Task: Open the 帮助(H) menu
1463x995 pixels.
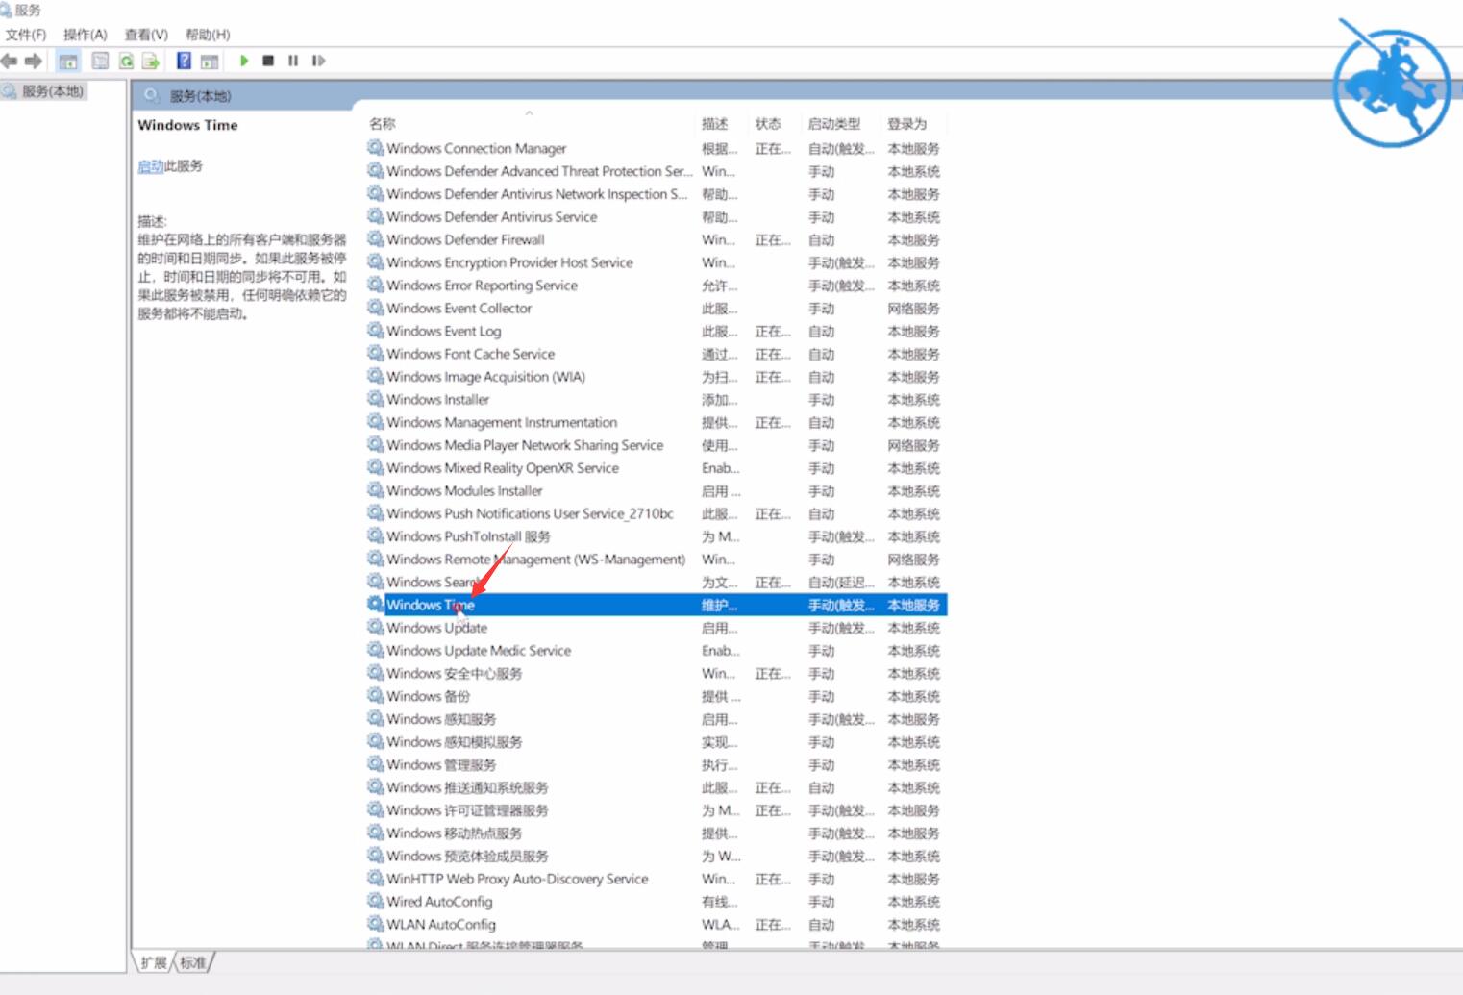Action: [208, 35]
